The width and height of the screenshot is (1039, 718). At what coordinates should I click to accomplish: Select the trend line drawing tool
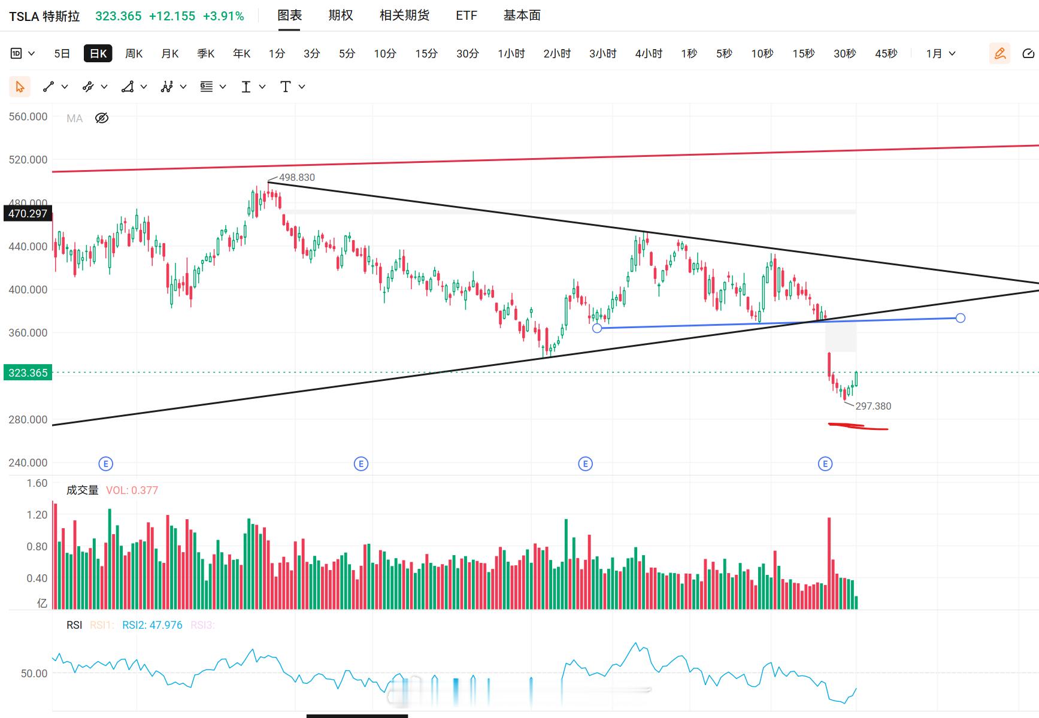click(x=49, y=87)
